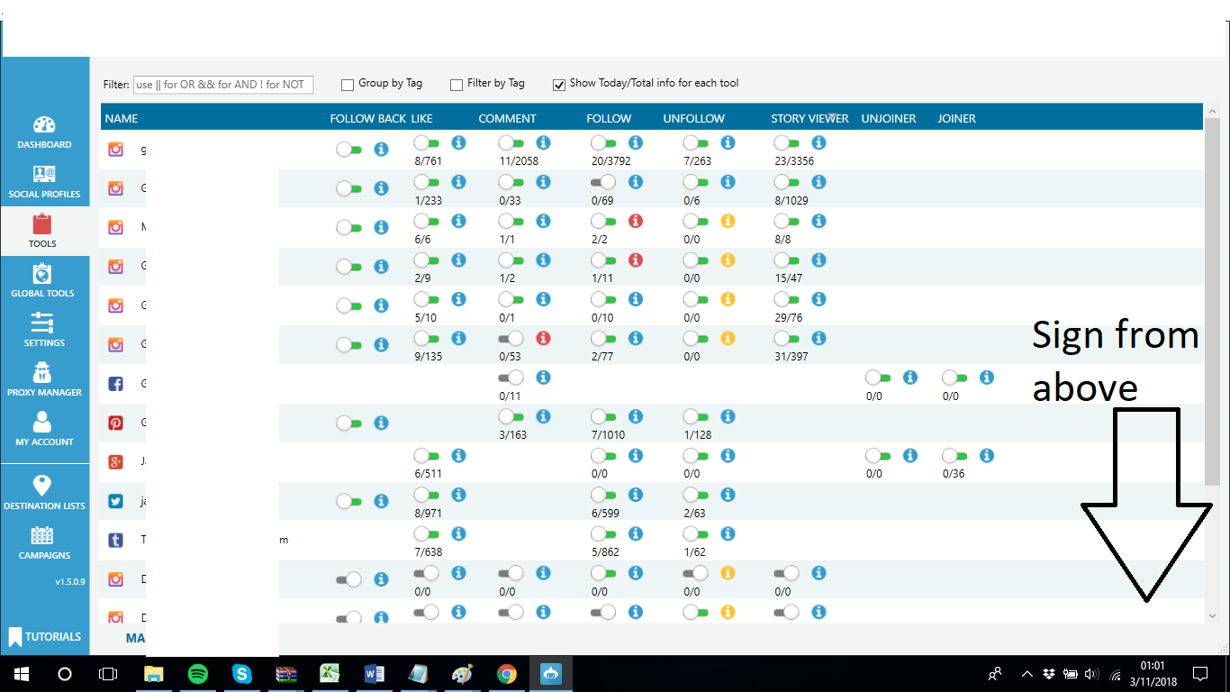The width and height of the screenshot is (1230, 692).
Task: Click the scrollbar down arrow button
Action: [x=1212, y=615]
